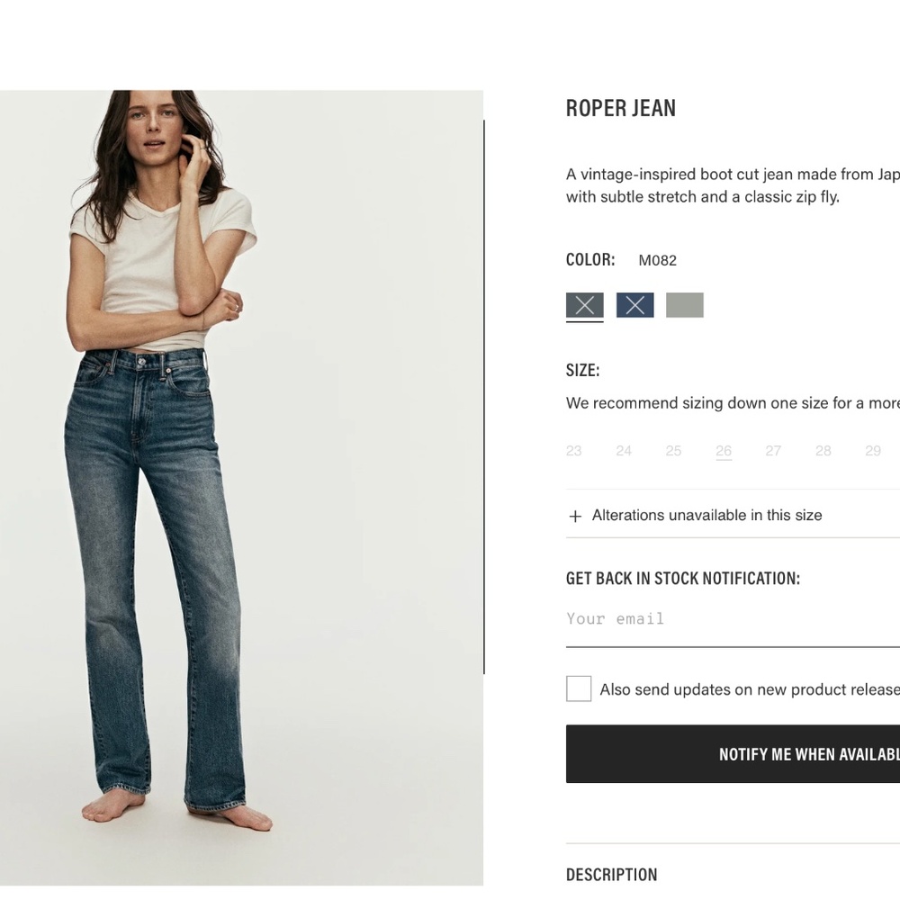This screenshot has height=900, width=900.
Task: Select the dark gray crossed-out color swatch
Action: coord(584,305)
